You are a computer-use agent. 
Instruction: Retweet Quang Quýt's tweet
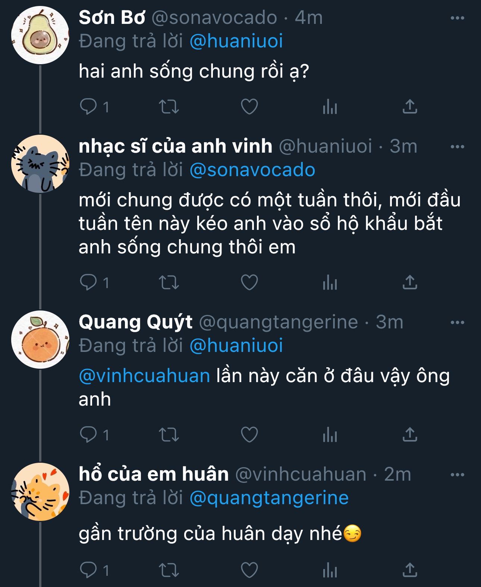pos(169,435)
